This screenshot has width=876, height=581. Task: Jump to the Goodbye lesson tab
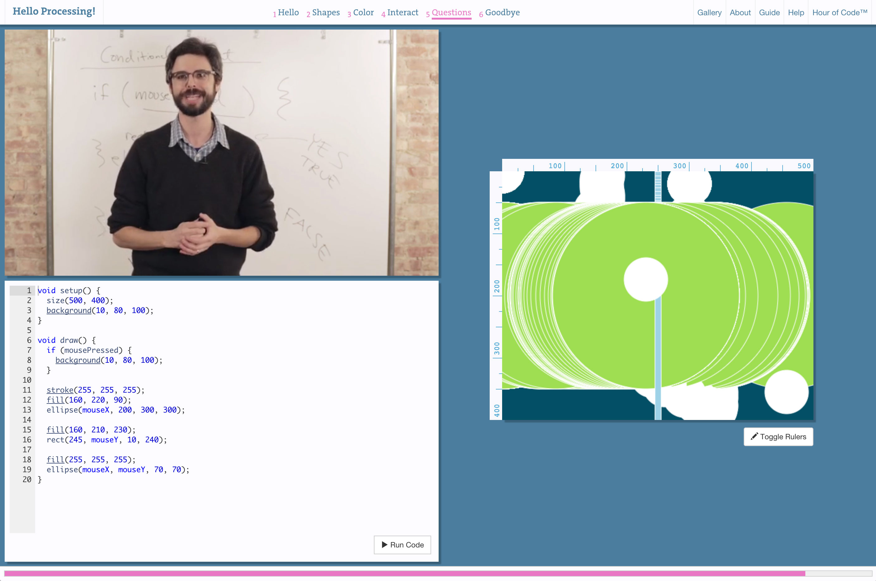pos(502,13)
